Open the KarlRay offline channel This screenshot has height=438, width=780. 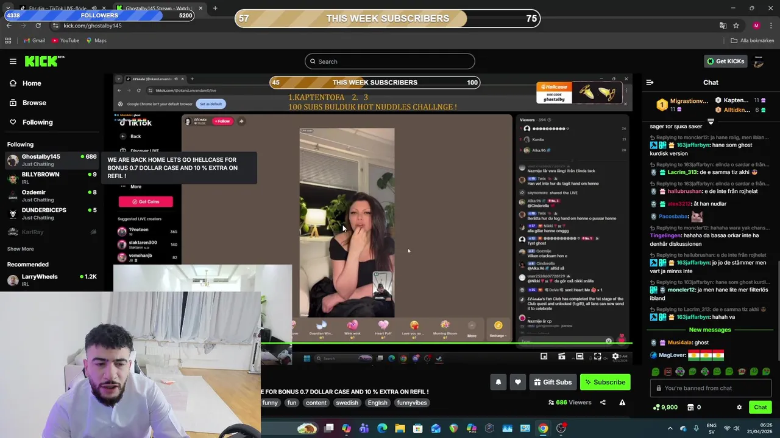tap(52, 232)
